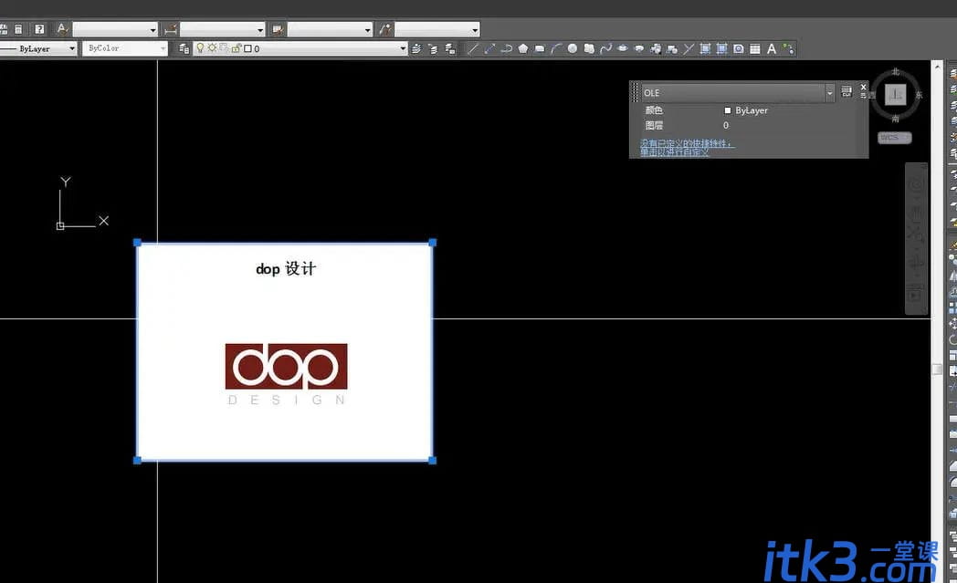
Task: Select the Polyline tool
Action: coord(506,48)
